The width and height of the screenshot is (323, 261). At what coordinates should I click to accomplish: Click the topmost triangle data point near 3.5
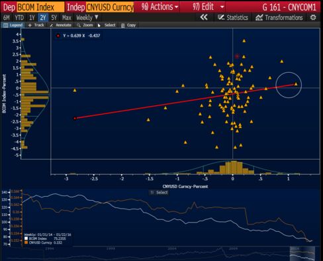(244, 40)
